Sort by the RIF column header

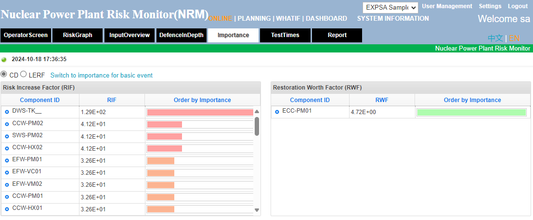tap(112, 100)
